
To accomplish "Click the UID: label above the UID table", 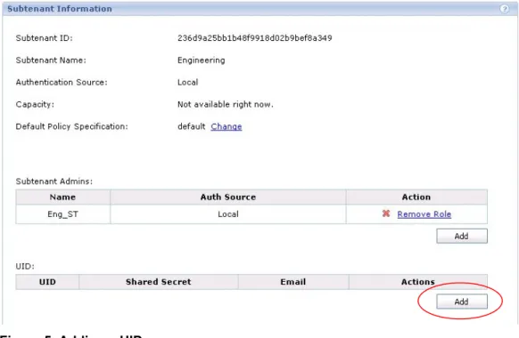I will (x=25, y=266).
